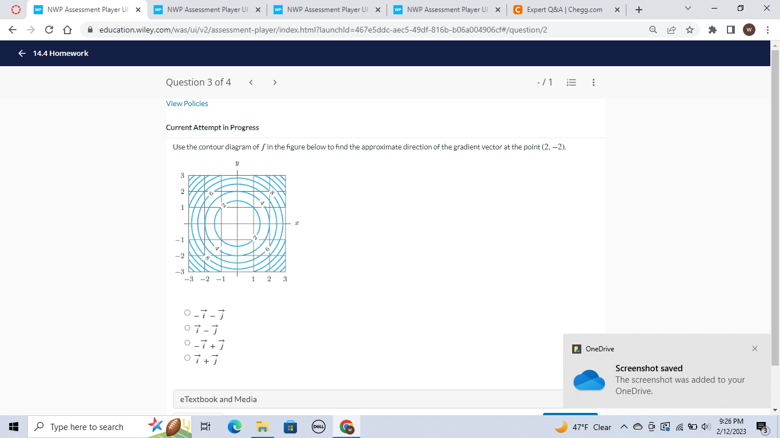Screen dimensions: 780x438
Task: Open the first NWP Assessment Player tab
Action: (86, 10)
